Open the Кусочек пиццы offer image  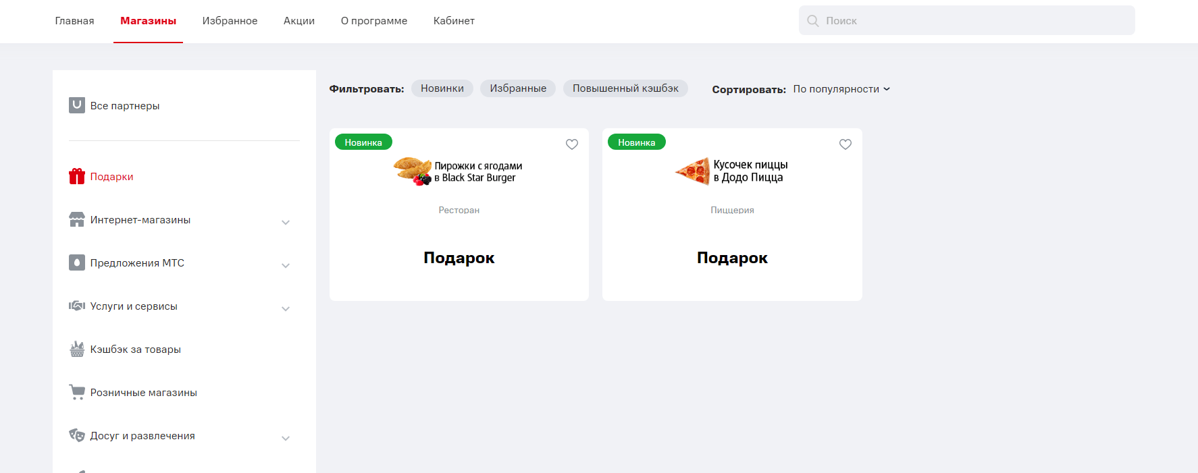click(x=732, y=171)
